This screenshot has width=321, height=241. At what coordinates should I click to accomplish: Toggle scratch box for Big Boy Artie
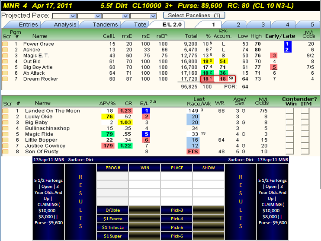(5, 67)
